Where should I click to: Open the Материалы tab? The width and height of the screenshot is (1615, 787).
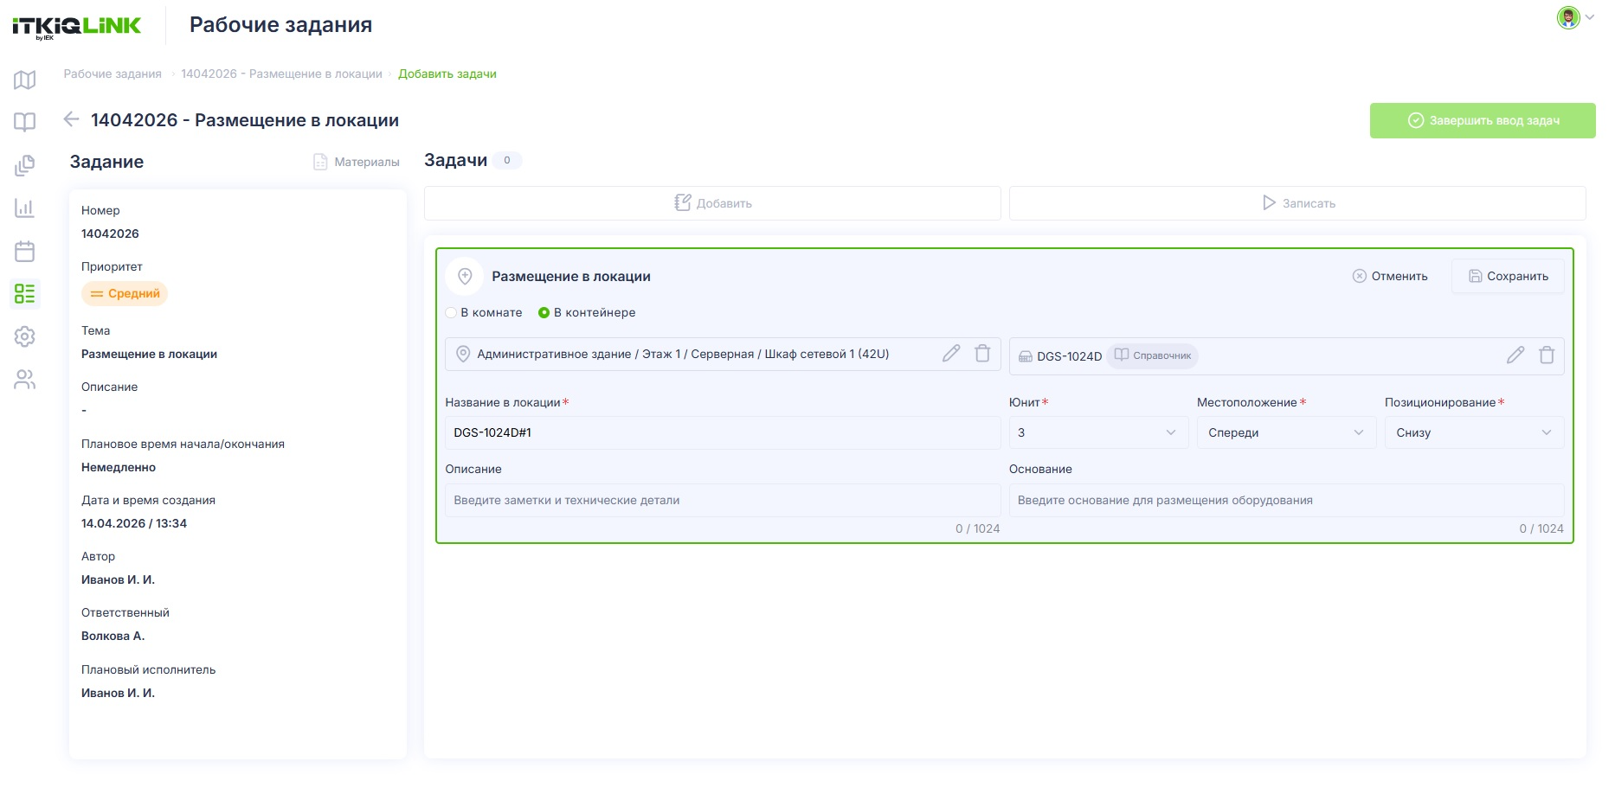357,162
